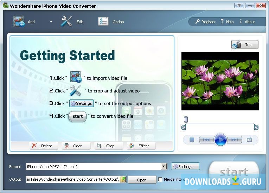
Task: Click the Crop button
Action: 109,146
